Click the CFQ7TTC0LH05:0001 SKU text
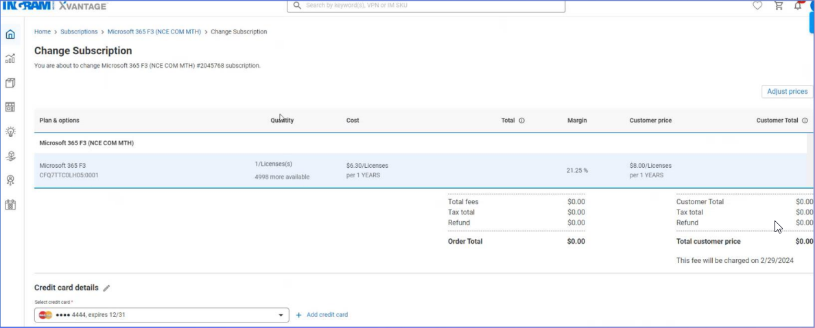 point(69,175)
